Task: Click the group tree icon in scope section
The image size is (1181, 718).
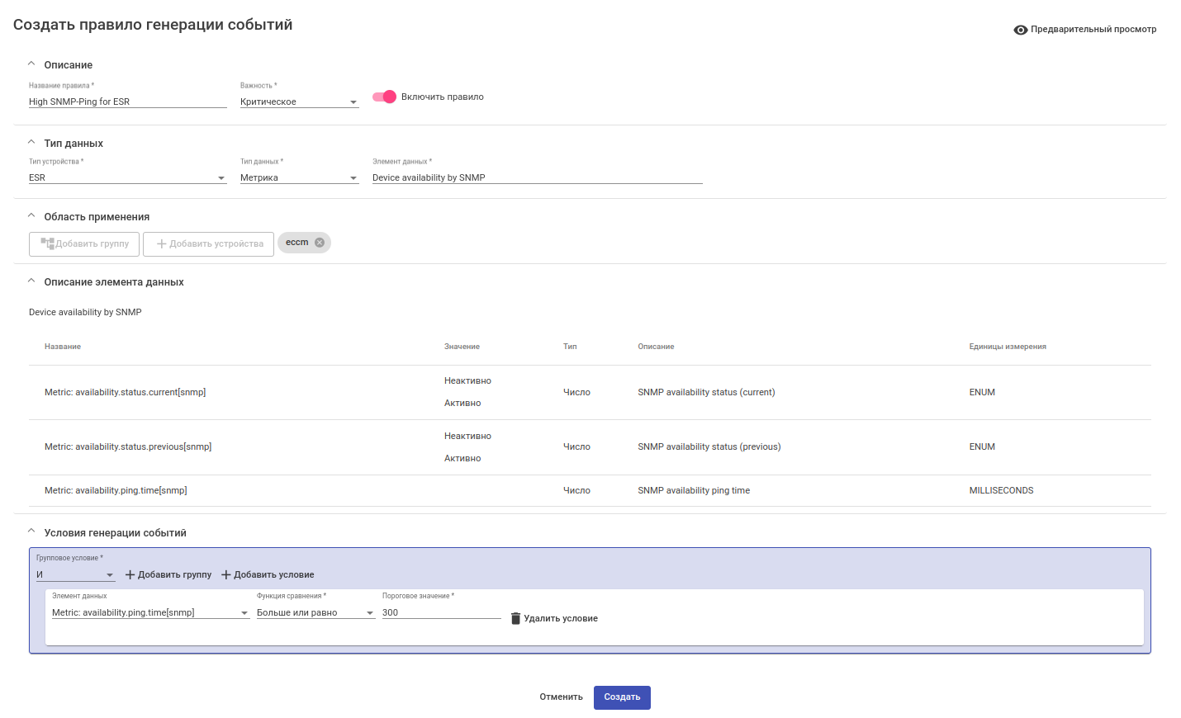Action: click(x=47, y=243)
